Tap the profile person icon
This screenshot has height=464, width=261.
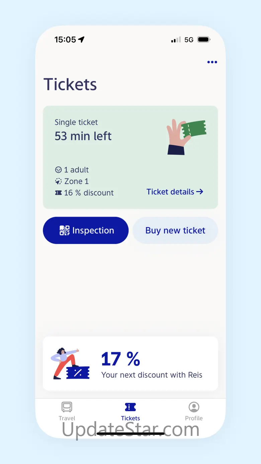point(194,407)
